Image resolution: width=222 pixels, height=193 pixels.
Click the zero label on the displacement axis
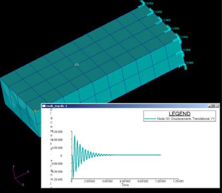(61, 156)
